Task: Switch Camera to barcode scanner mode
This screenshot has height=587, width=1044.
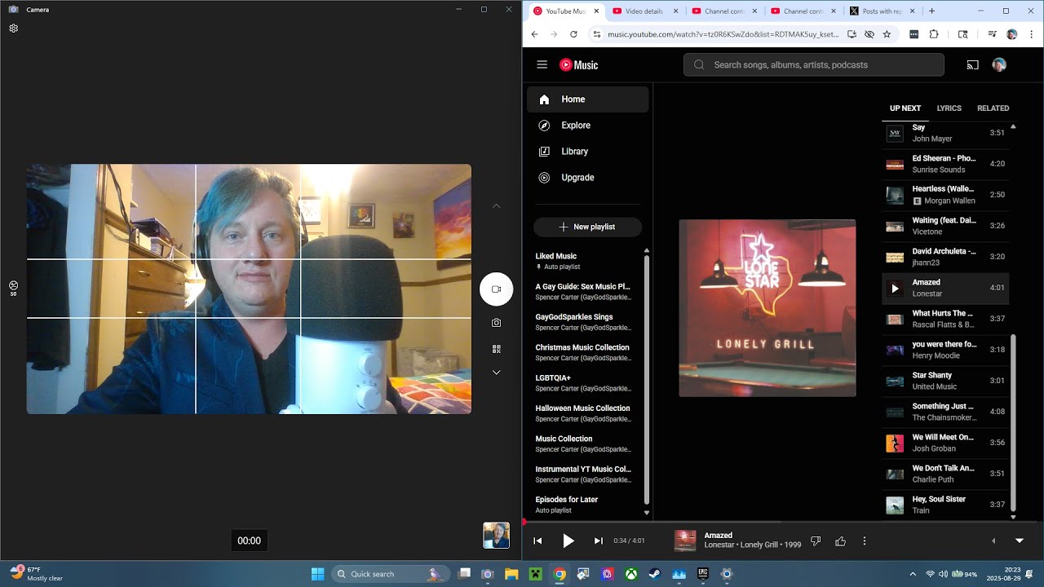Action: pos(496,349)
